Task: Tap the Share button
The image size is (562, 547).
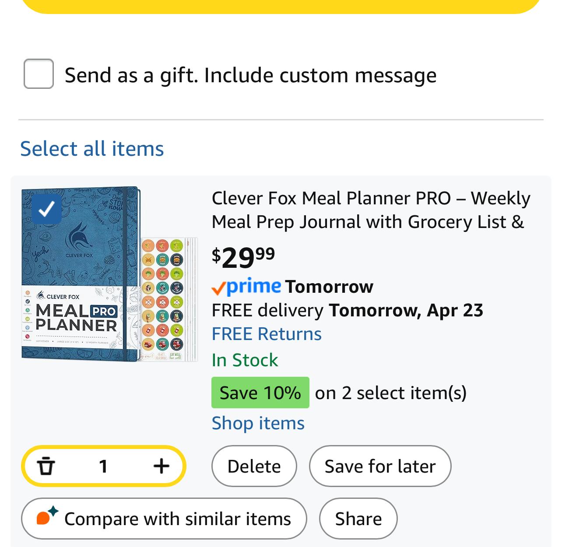Action: click(x=358, y=519)
